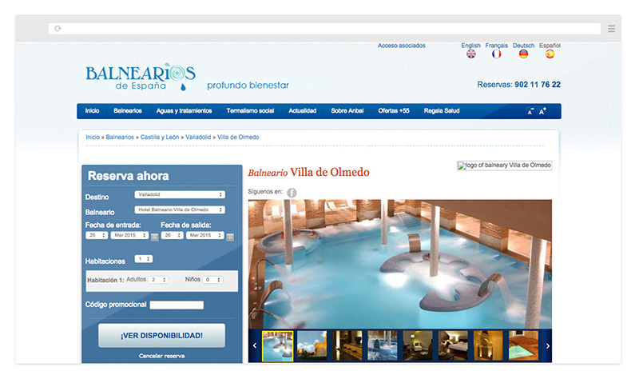Open the Balneario dropdown with Hotel Balneario
This screenshot has height=379, width=639.
(x=180, y=209)
